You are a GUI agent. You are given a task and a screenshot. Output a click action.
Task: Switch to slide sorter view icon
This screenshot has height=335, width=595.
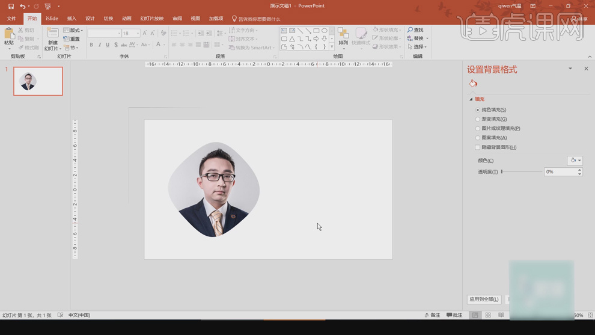pyautogui.click(x=488, y=315)
